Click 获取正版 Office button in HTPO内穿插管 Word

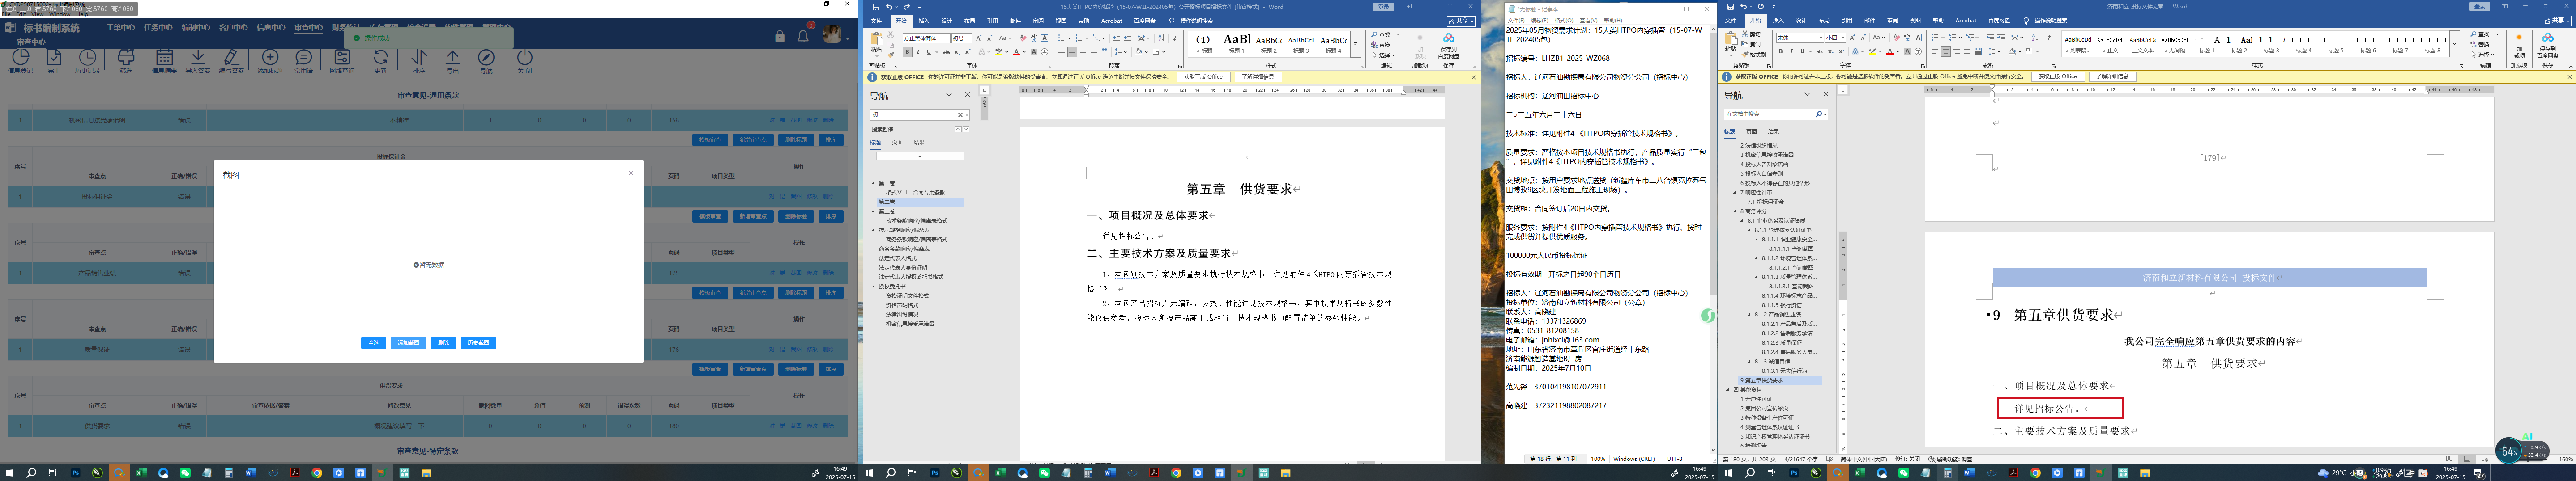(1203, 77)
